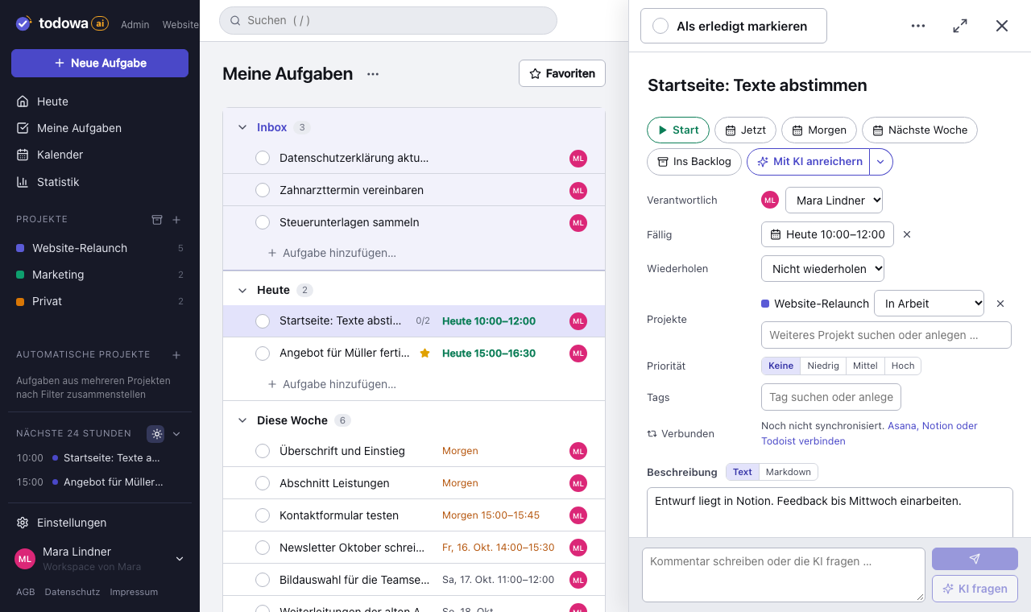The height and width of the screenshot is (612, 1031).
Task: Mark Datenschutzerklärung task as done
Action: [x=263, y=159]
